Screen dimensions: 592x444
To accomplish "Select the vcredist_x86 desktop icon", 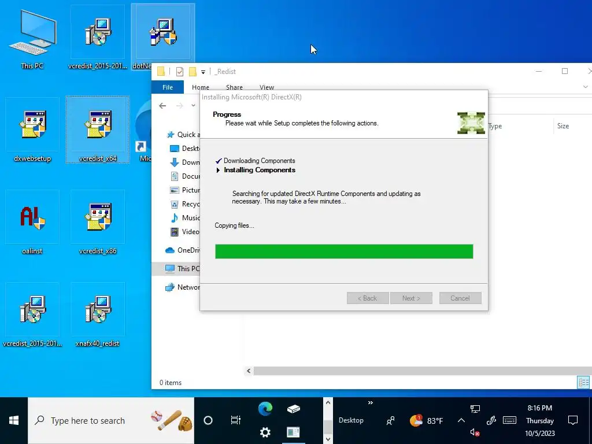I will pos(97,223).
